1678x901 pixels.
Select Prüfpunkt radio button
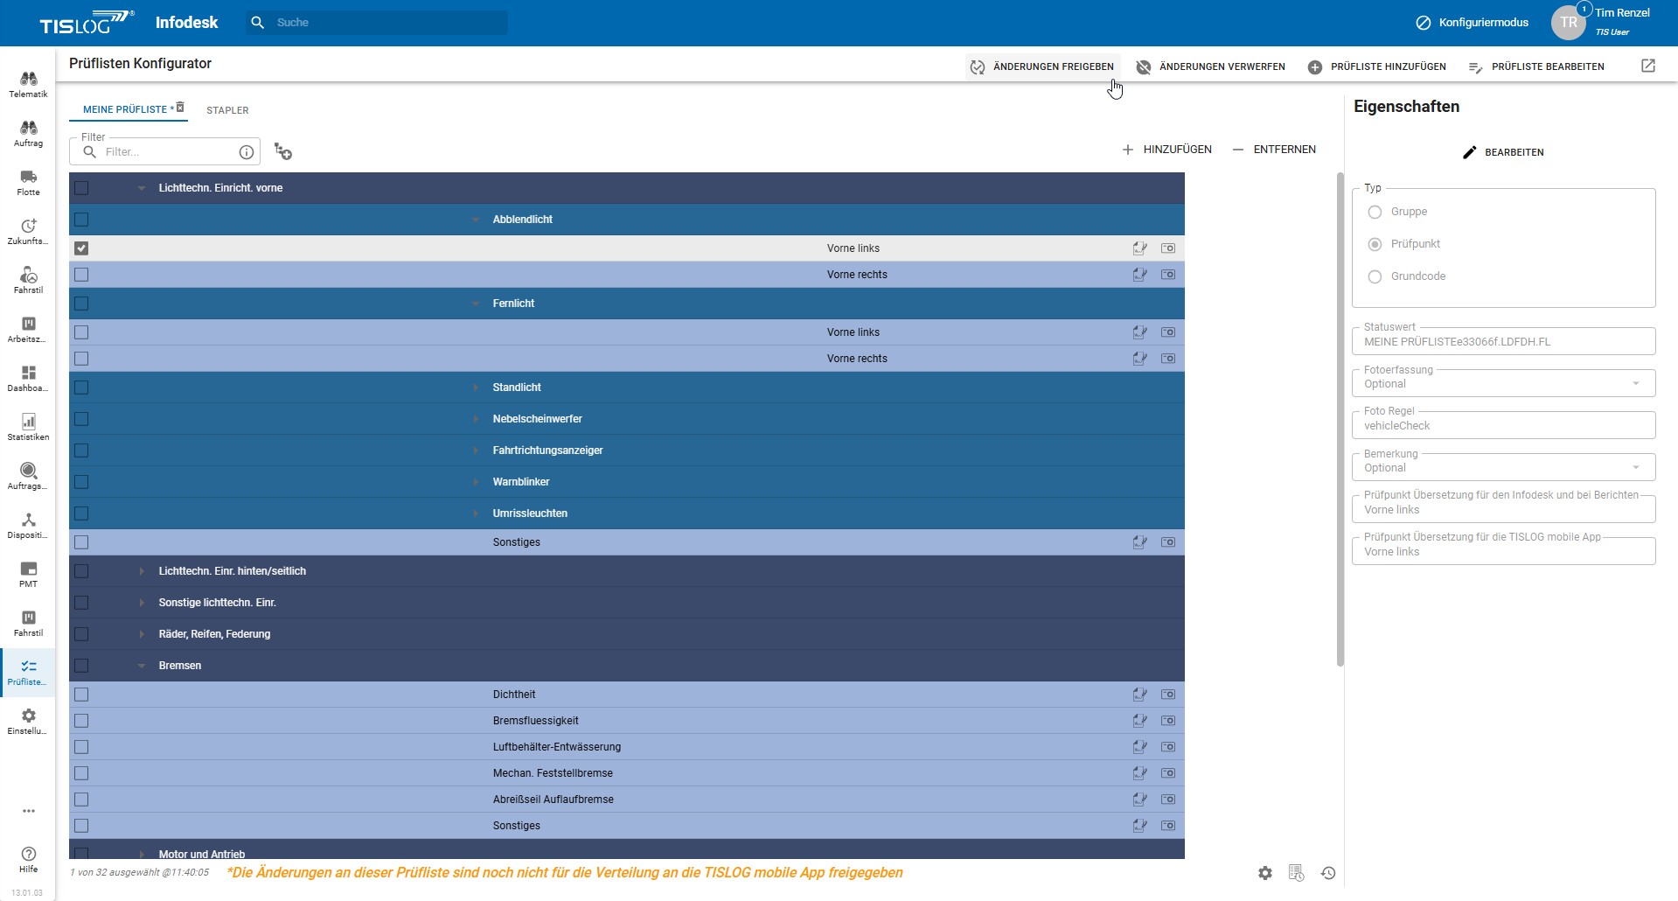pos(1375,244)
